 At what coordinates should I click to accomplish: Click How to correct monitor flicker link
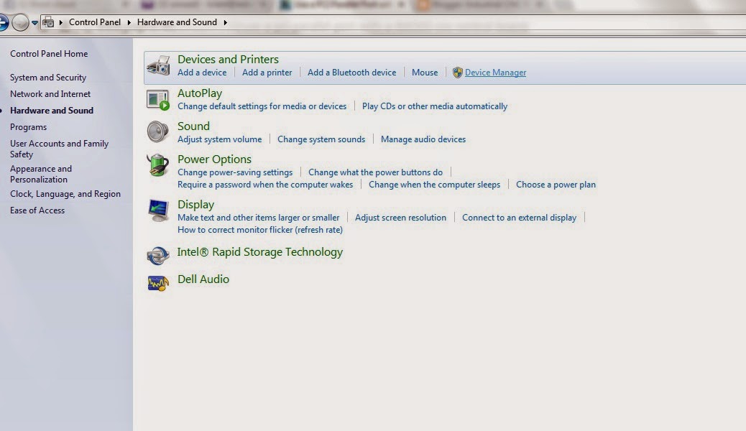click(x=260, y=230)
